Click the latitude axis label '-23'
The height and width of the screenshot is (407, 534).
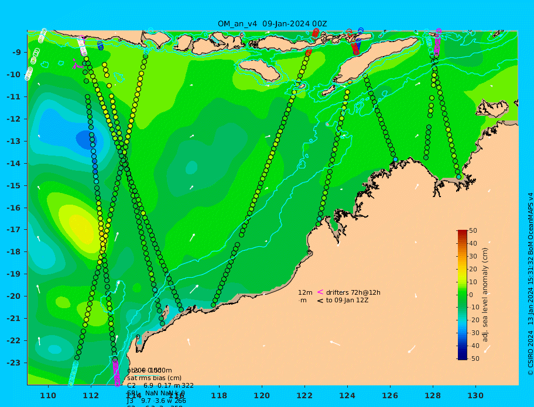point(13,363)
